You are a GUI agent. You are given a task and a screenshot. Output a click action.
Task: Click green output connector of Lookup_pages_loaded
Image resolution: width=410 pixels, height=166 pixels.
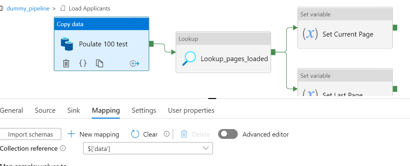pyautogui.click(x=273, y=52)
